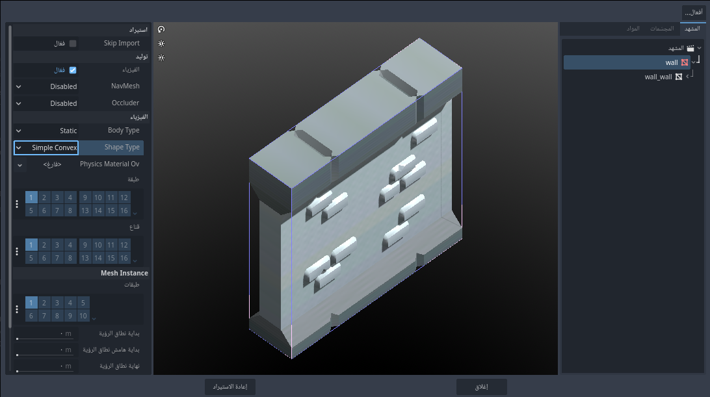Toggle collision layer 2 in the طبقة grid

point(44,198)
